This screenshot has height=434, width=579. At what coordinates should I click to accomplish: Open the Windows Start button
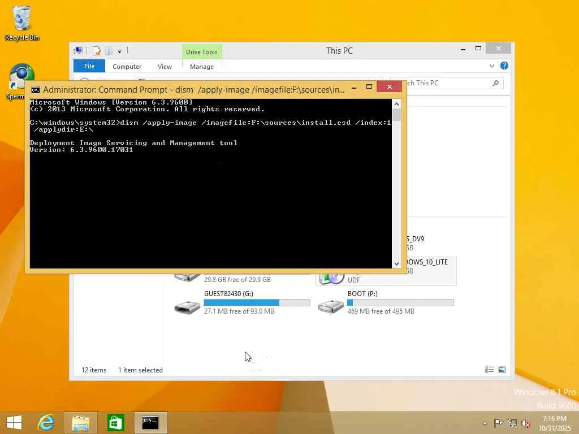click(x=14, y=423)
